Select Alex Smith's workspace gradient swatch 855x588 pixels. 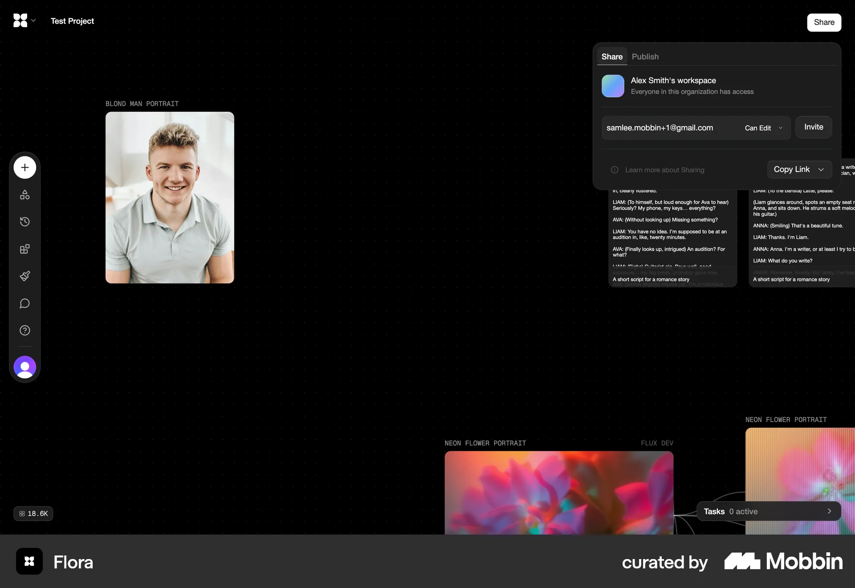pyautogui.click(x=612, y=86)
